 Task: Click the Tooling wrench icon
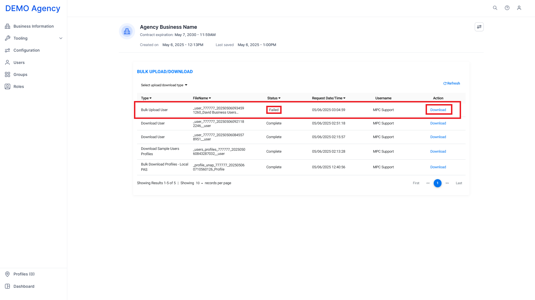click(x=8, y=38)
